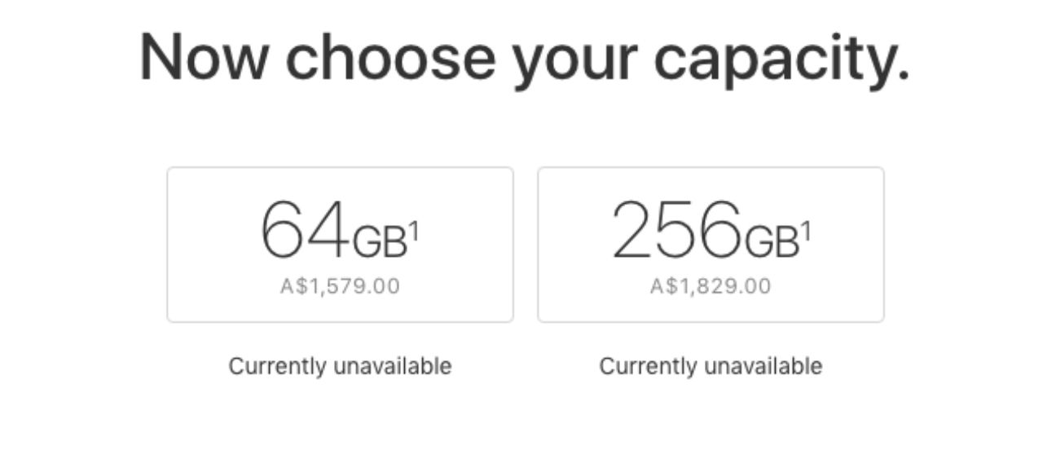Click 'unavailable' in the left availability message
The image size is (1043, 468).
[392, 366]
